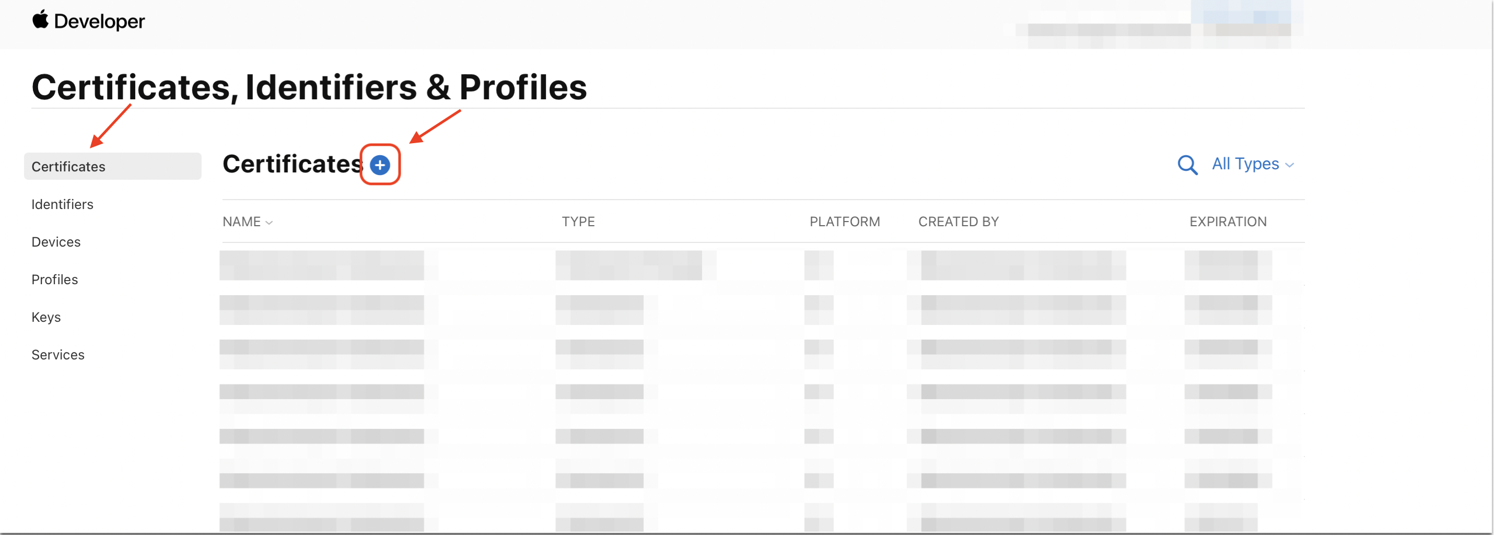The width and height of the screenshot is (1494, 535).
Task: Click the CREATED BY column header
Action: tap(958, 222)
